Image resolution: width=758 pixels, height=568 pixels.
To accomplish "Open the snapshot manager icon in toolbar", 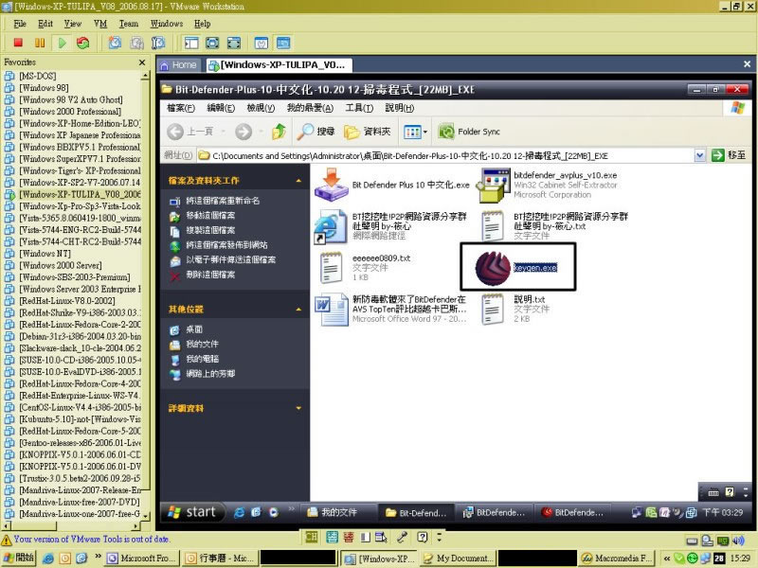I will tap(158, 43).
